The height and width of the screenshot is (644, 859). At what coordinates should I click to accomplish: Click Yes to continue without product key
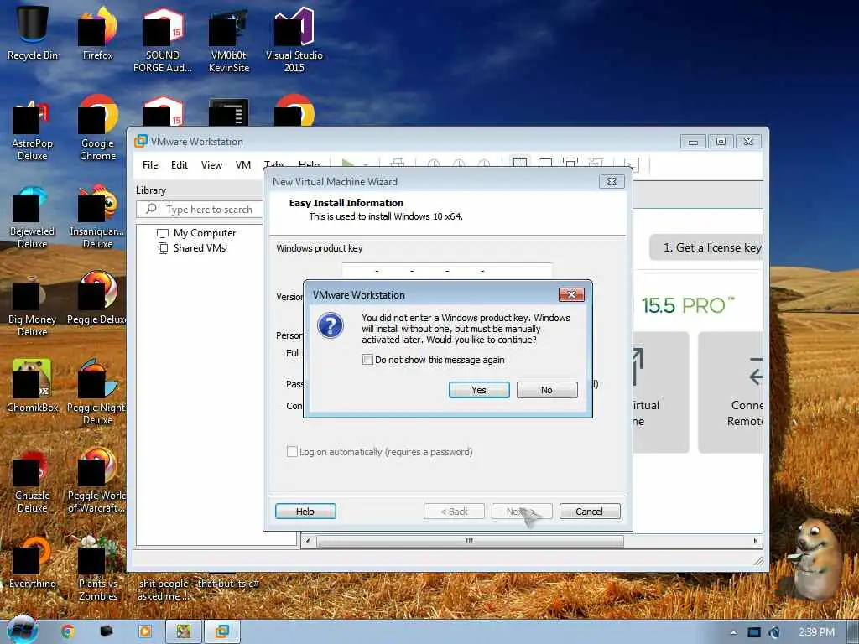click(479, 390)
